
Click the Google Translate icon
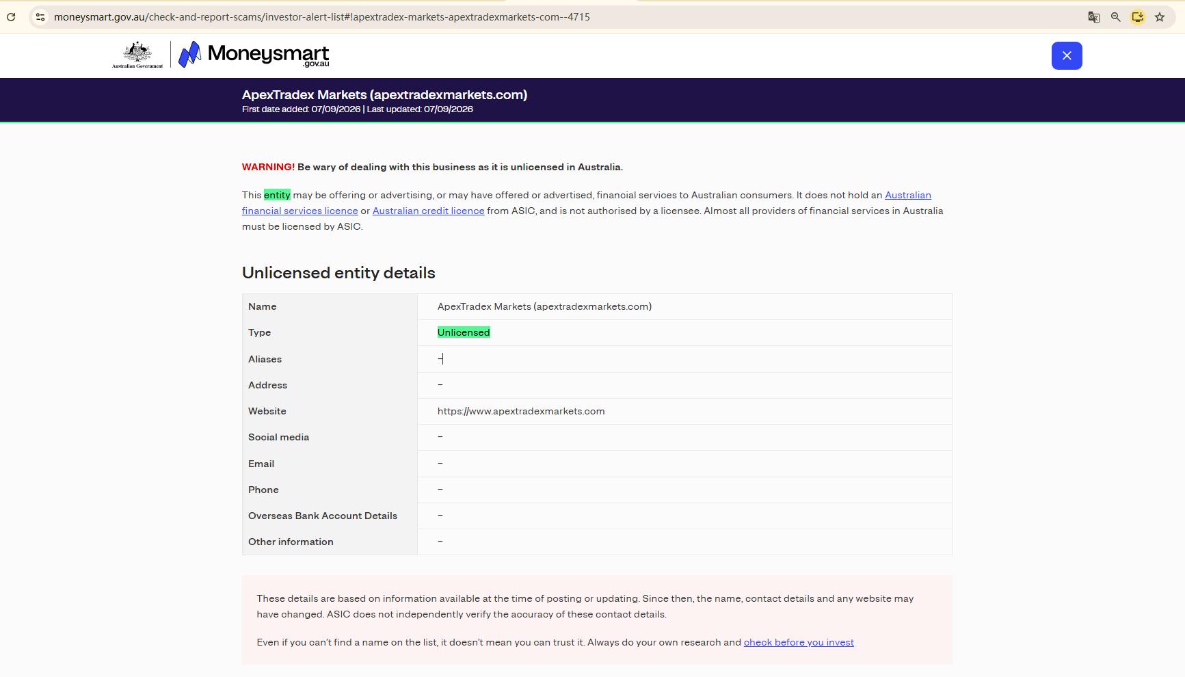pyautogui.click(x=1093, y=17)
